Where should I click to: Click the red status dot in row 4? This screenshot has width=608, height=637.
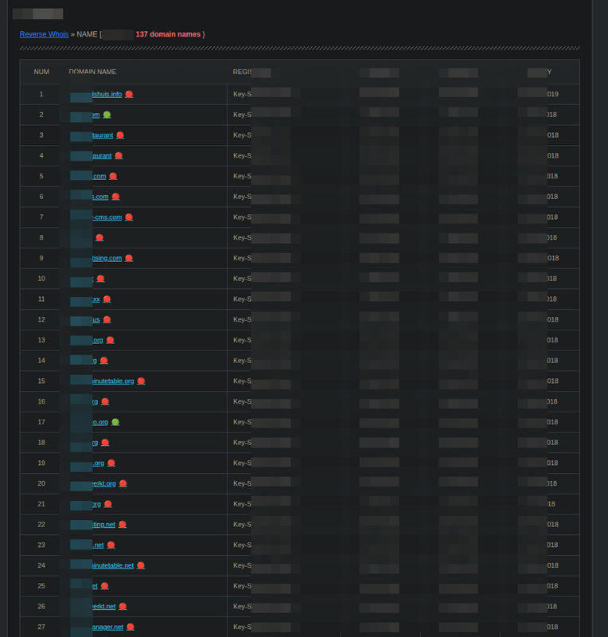tap(119, 155)
